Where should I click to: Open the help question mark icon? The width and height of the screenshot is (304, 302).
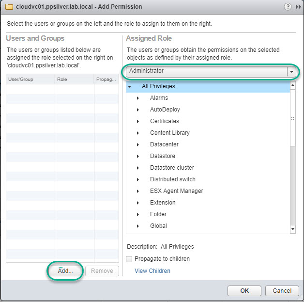[288, 7]
